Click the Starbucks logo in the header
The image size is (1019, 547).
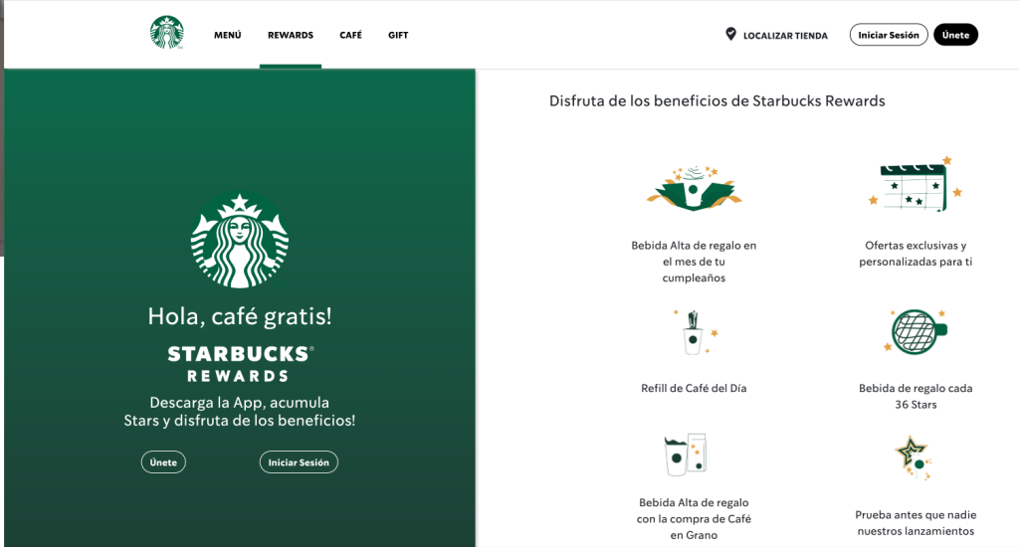(167, 33)
